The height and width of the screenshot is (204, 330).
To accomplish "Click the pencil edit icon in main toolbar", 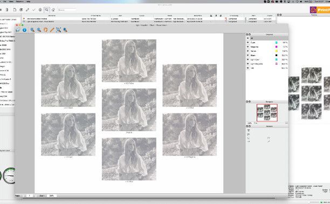I will click(27, 10).
